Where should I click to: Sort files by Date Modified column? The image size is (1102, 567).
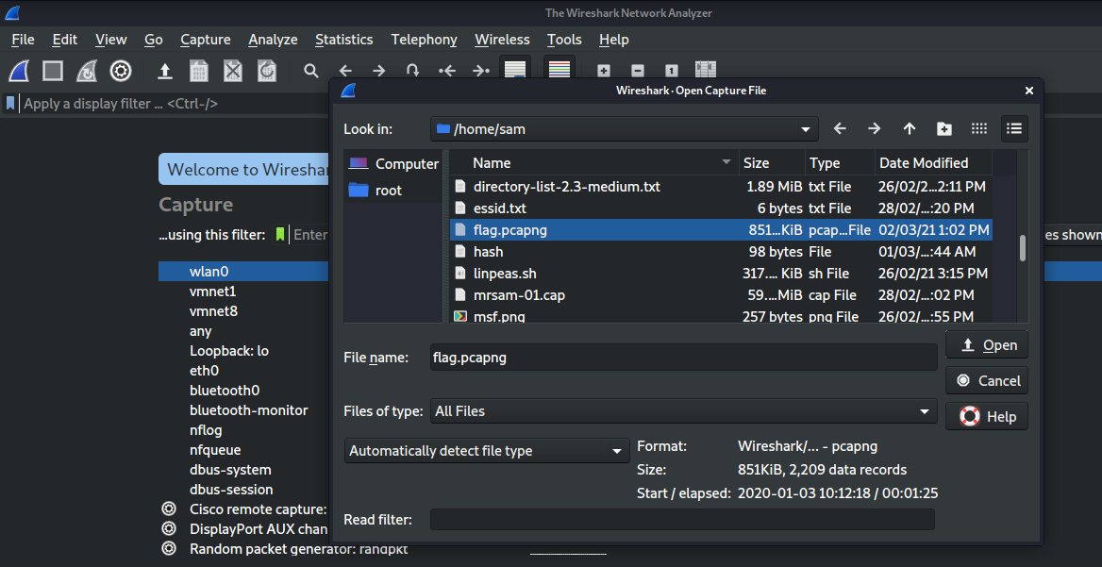point(933,163)
